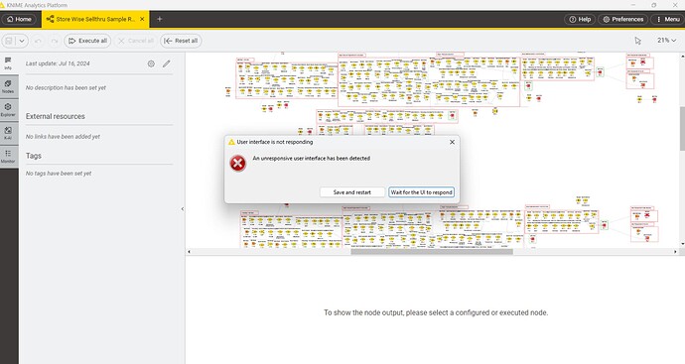Switch to the Home tab
Image resolution: width=685 pixels, height=364 pixels.
coord(19,19)
